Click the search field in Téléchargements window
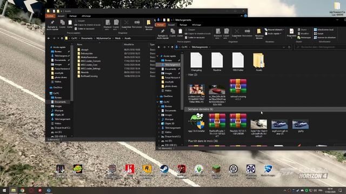Viewport: 346px width, 194px height. coord(320,47)
